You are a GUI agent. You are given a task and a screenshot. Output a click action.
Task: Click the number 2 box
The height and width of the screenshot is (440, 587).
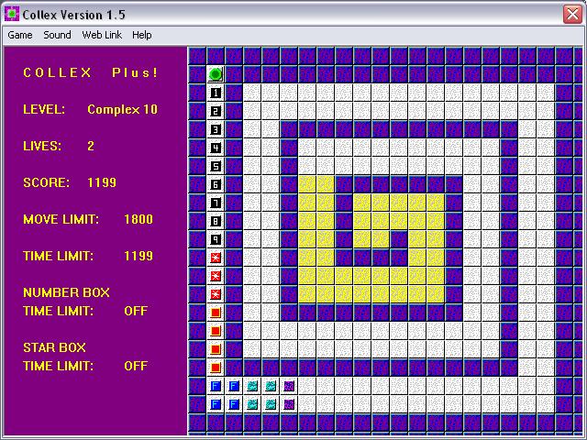216,111
